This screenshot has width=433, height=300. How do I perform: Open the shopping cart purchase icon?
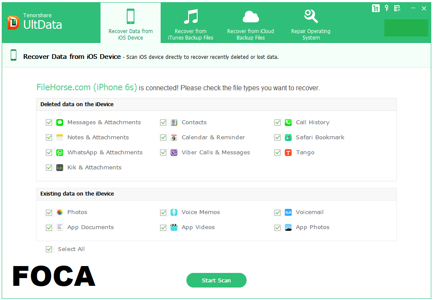(376, 8)
